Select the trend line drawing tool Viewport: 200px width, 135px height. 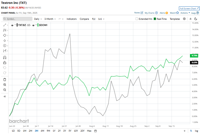[x=5, y=25]
